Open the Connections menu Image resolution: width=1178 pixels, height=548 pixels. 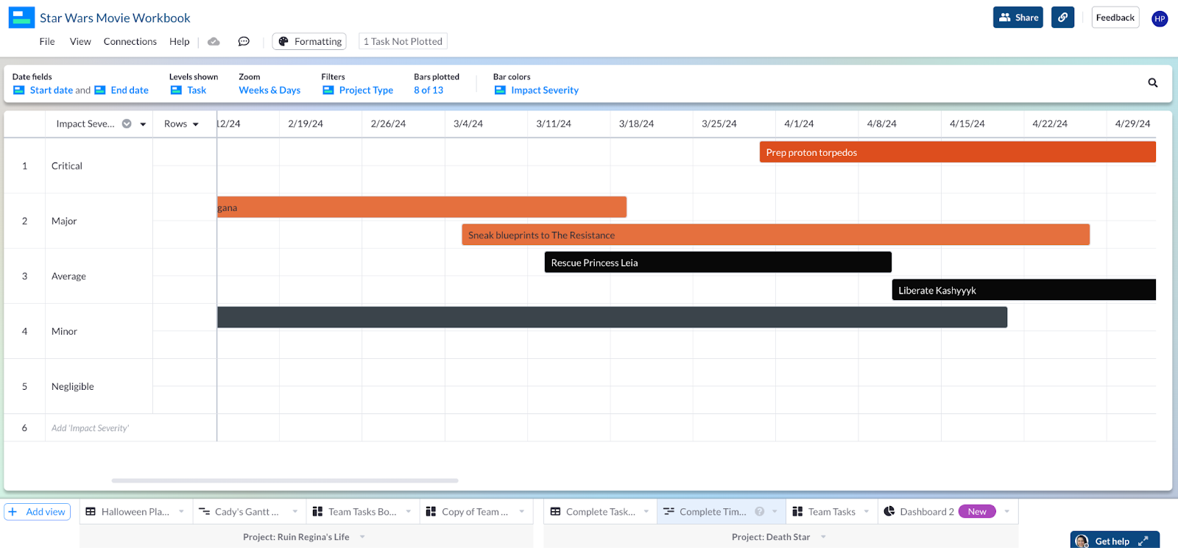point(130,42)
